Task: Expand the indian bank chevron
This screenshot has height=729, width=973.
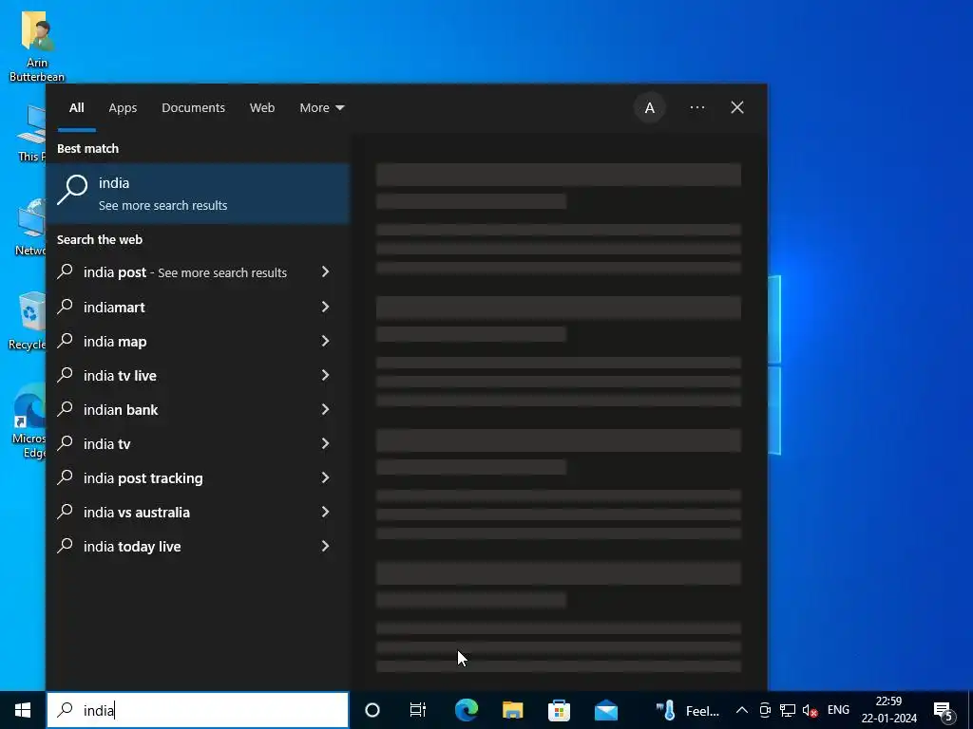Action: 325,409
